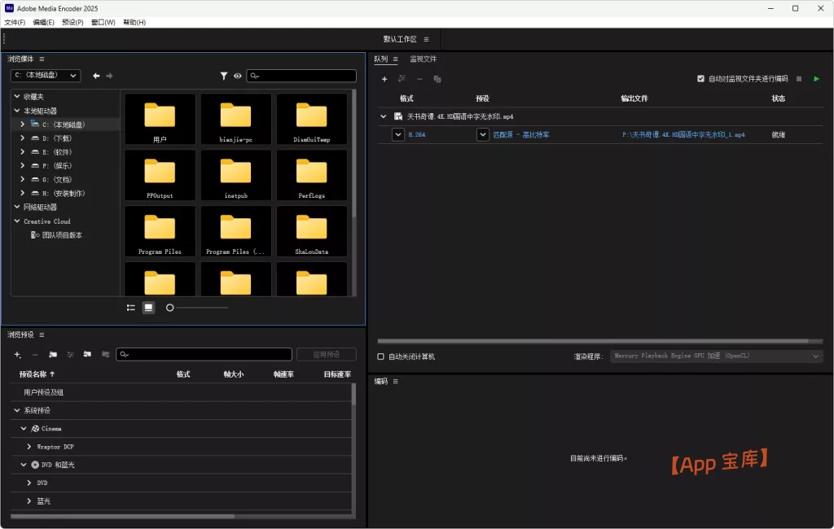
Task: Switch to the 监视文件 tab
Action: click(x=423, y=59)
